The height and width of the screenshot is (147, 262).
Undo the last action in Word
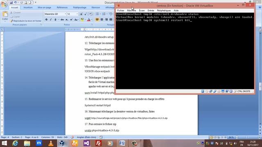pos(16,2)
